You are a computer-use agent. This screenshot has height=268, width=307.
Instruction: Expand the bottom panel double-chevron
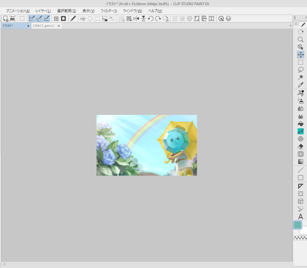tap(5, 264)
